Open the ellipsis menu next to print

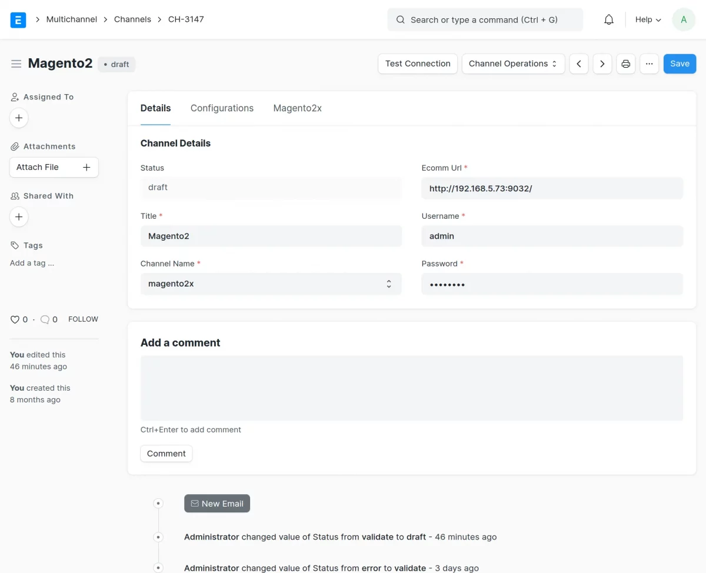tap(649, 64)
